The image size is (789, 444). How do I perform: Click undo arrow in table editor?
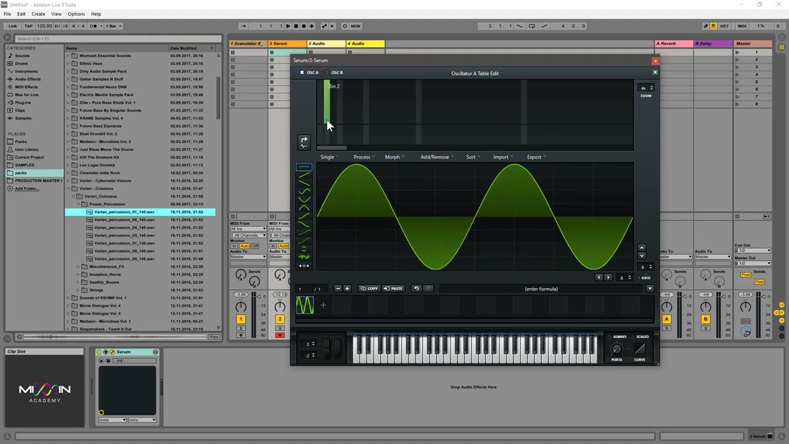[416, 289]
